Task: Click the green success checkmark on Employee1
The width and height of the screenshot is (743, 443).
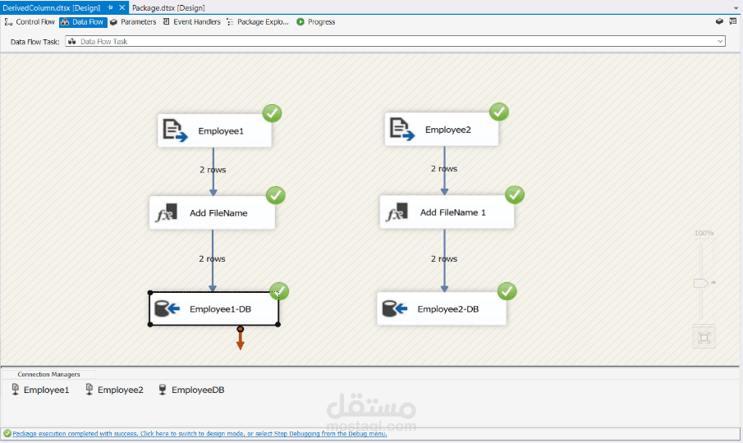Action: tap(272, 113)
